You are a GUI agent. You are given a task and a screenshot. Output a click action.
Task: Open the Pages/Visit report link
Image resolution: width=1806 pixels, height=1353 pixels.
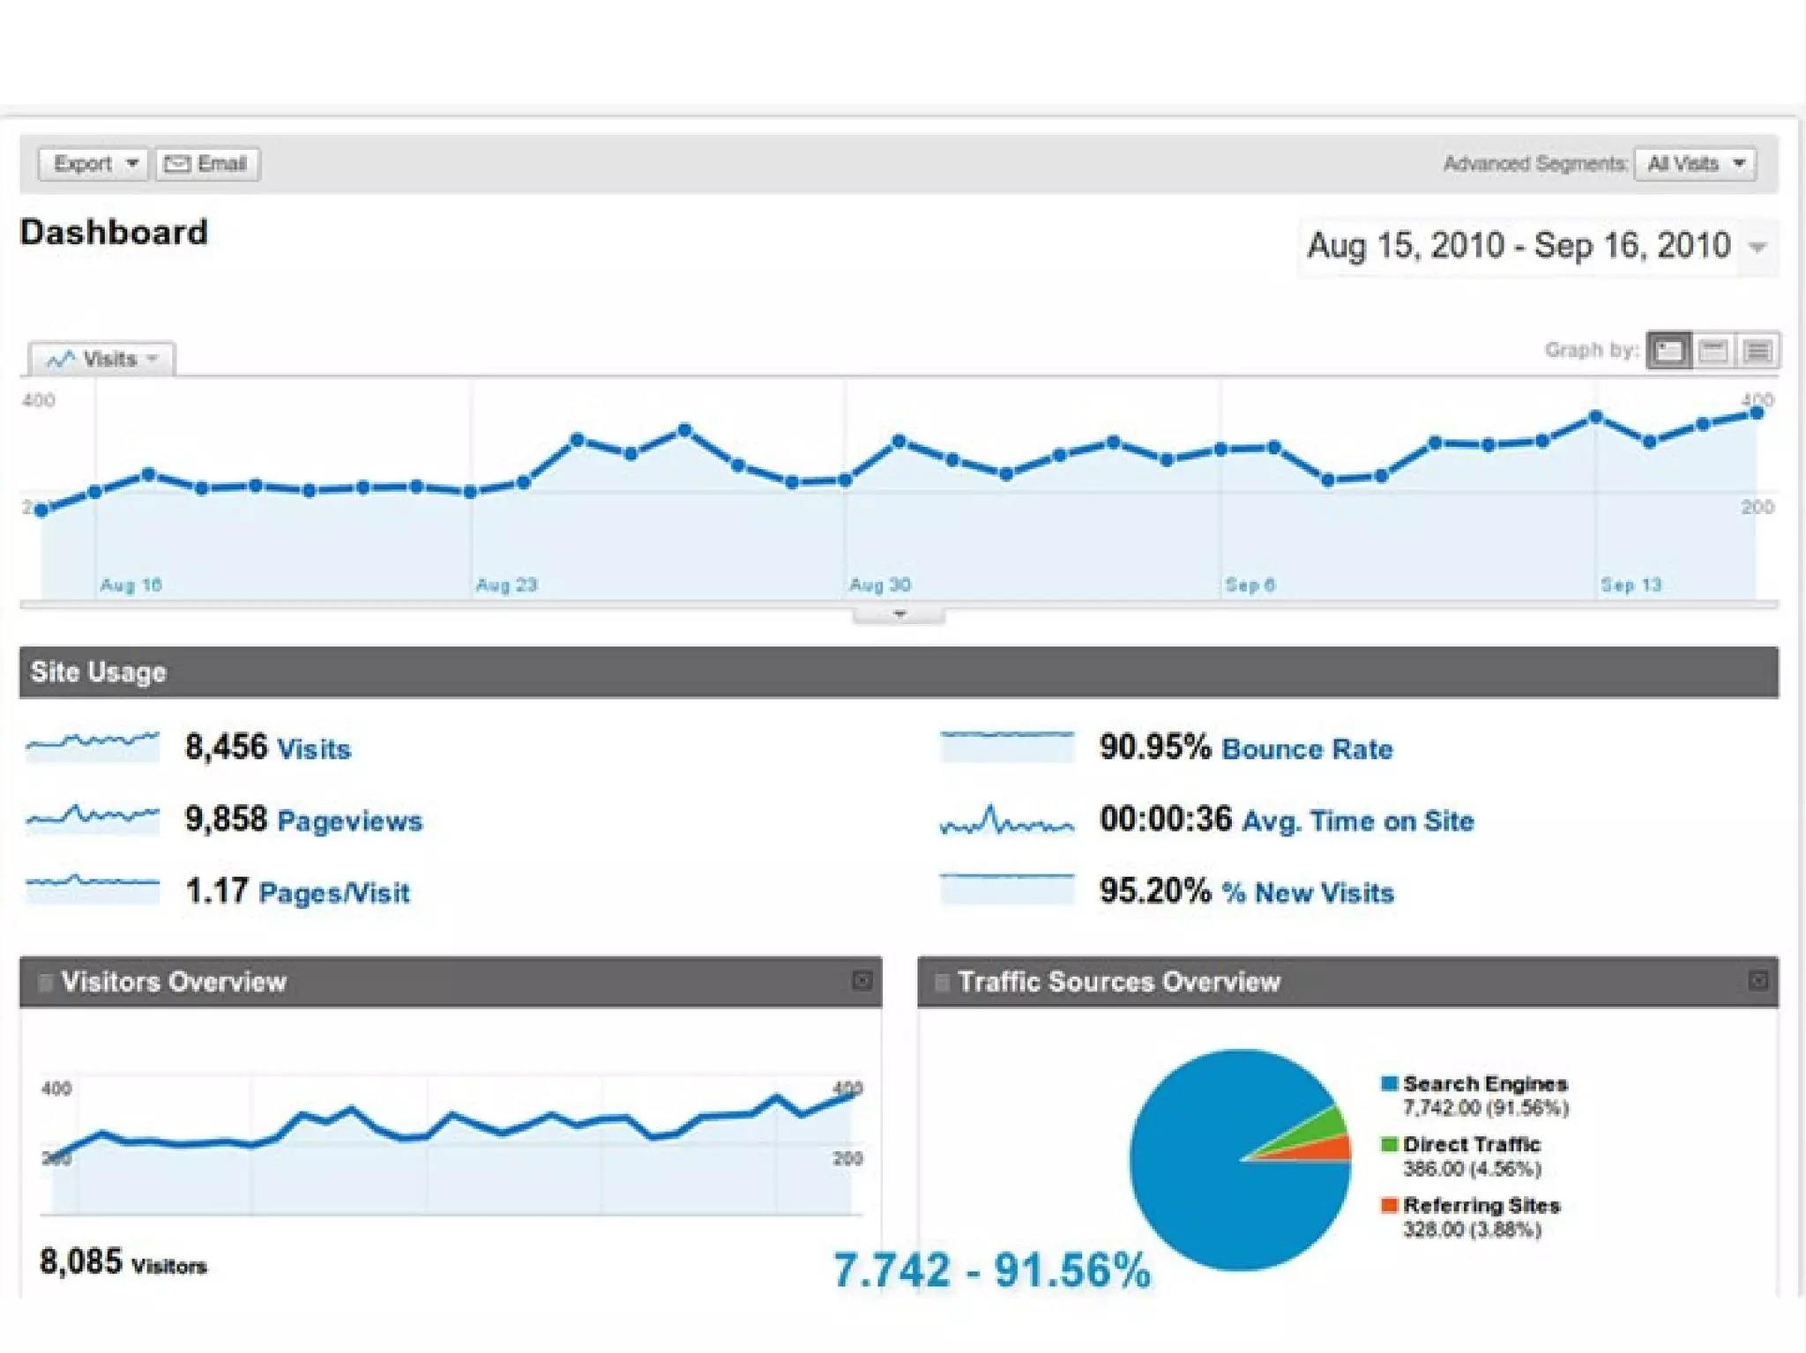point(333,893)
